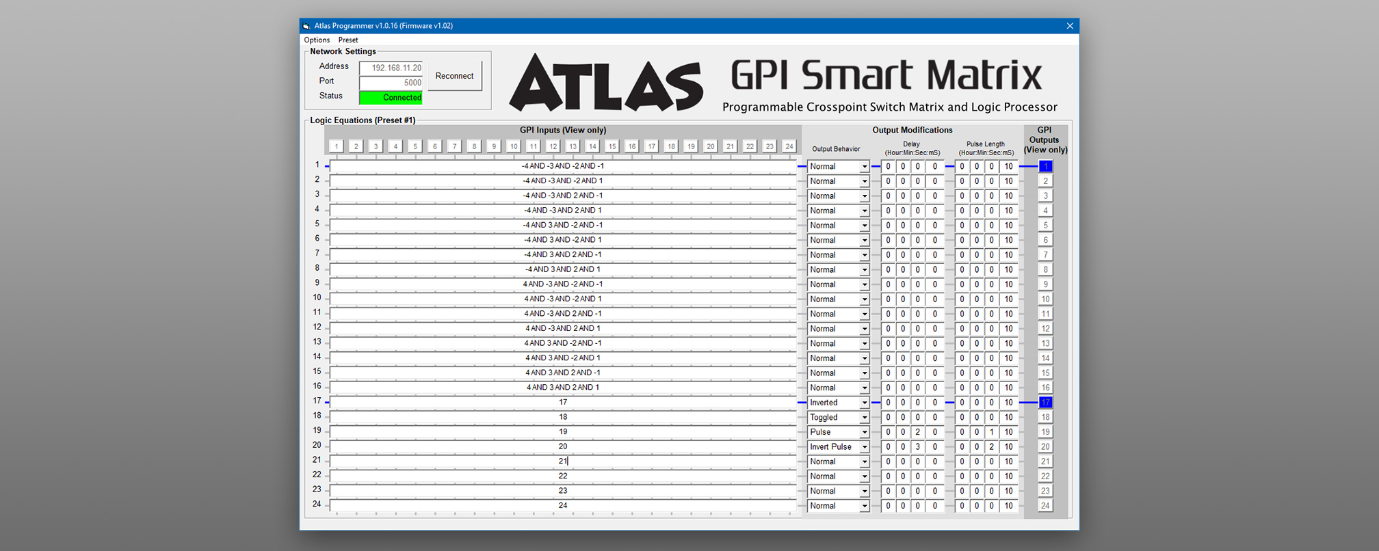Edit row 20 pulse length seconds value 2
This screenshot has width=1379, height=551.
[x=992, y=447]
